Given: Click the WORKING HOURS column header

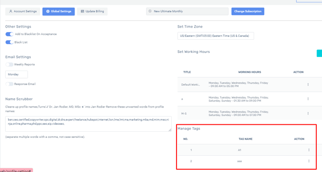Looking at the screenshot, I should (x=249, y=72).
